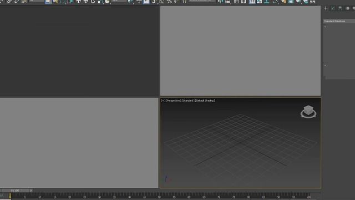Open the Schematic View
The width and height of the screenshot is (355, 200).
tap(267, 2)
